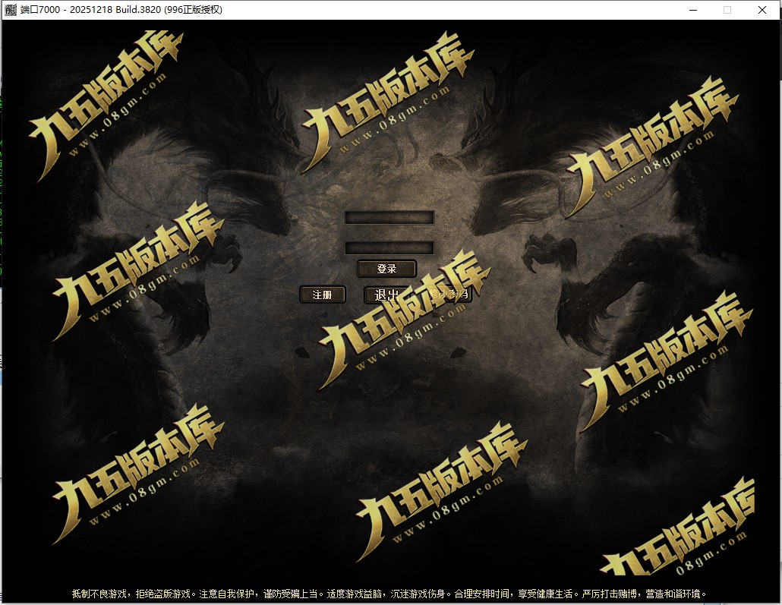The height and width of the screenshot is (605, 782).
Task: Select the 抵制不良游戏 health notice text
Action: 389,594
